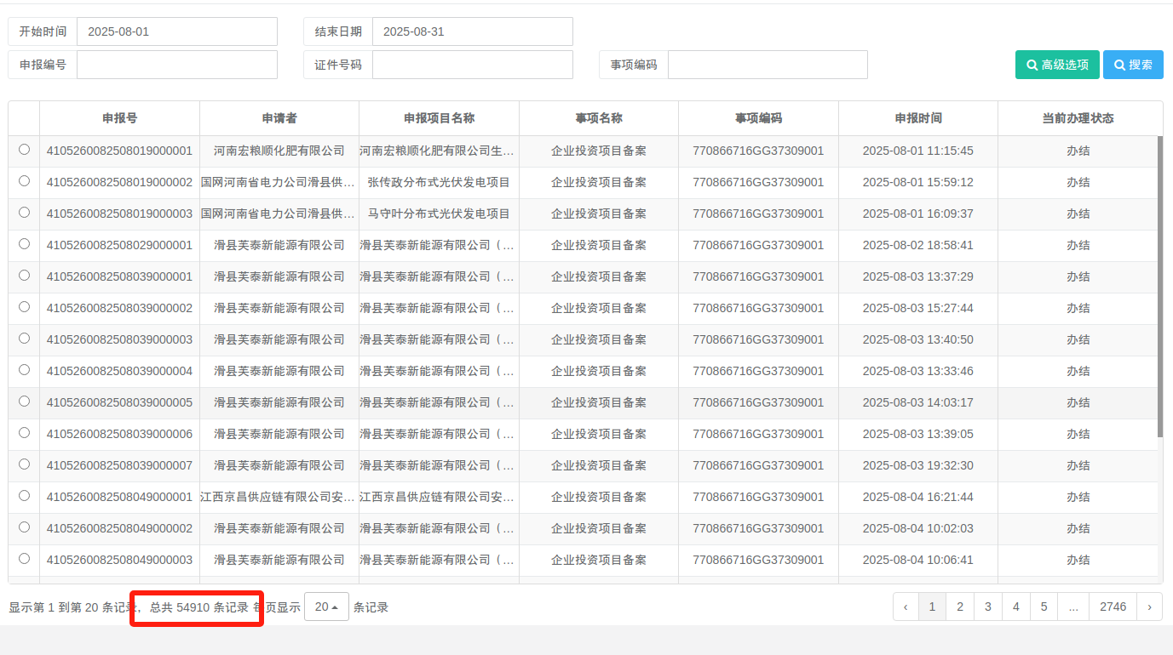Screen dimensions: 1173x655
Task: Select radio for 马守叶分布式光伏发电项目 row
Action: (24, 213)
